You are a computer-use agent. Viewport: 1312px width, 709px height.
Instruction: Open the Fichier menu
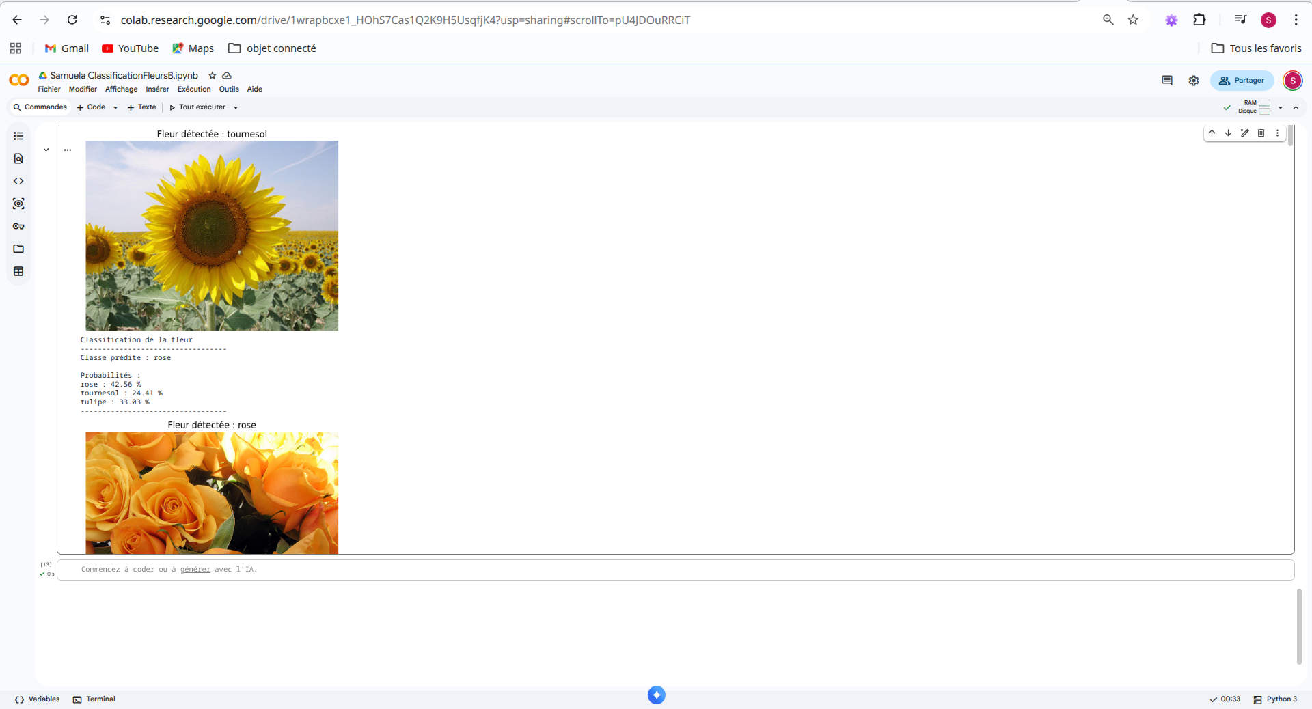coord(49,89)
